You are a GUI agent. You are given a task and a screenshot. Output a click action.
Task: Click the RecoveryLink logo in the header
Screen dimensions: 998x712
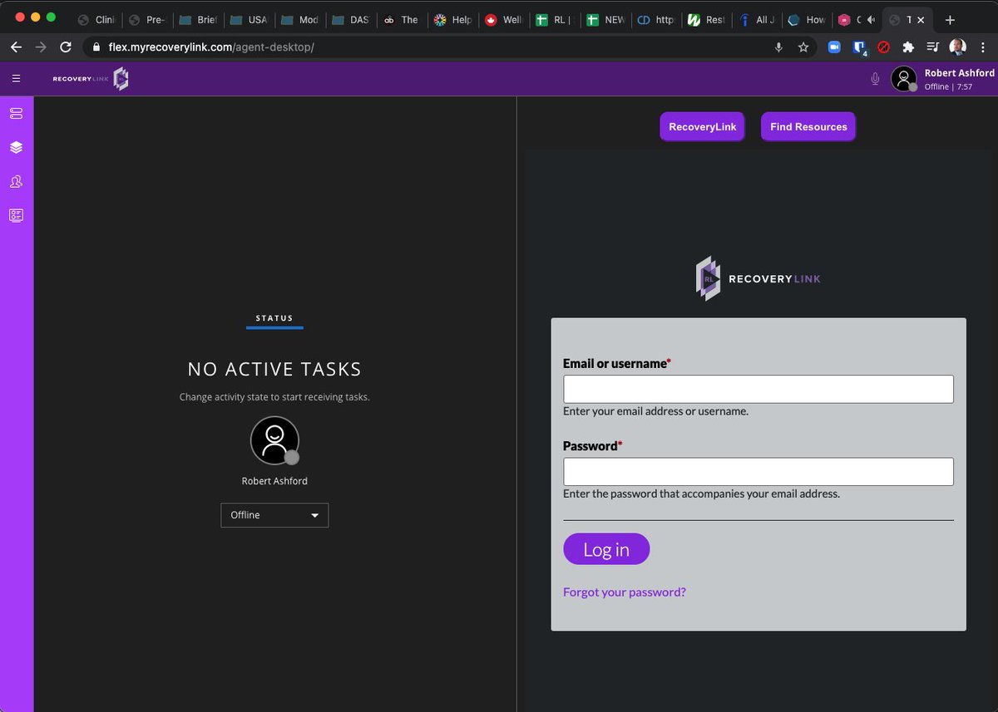90,79
